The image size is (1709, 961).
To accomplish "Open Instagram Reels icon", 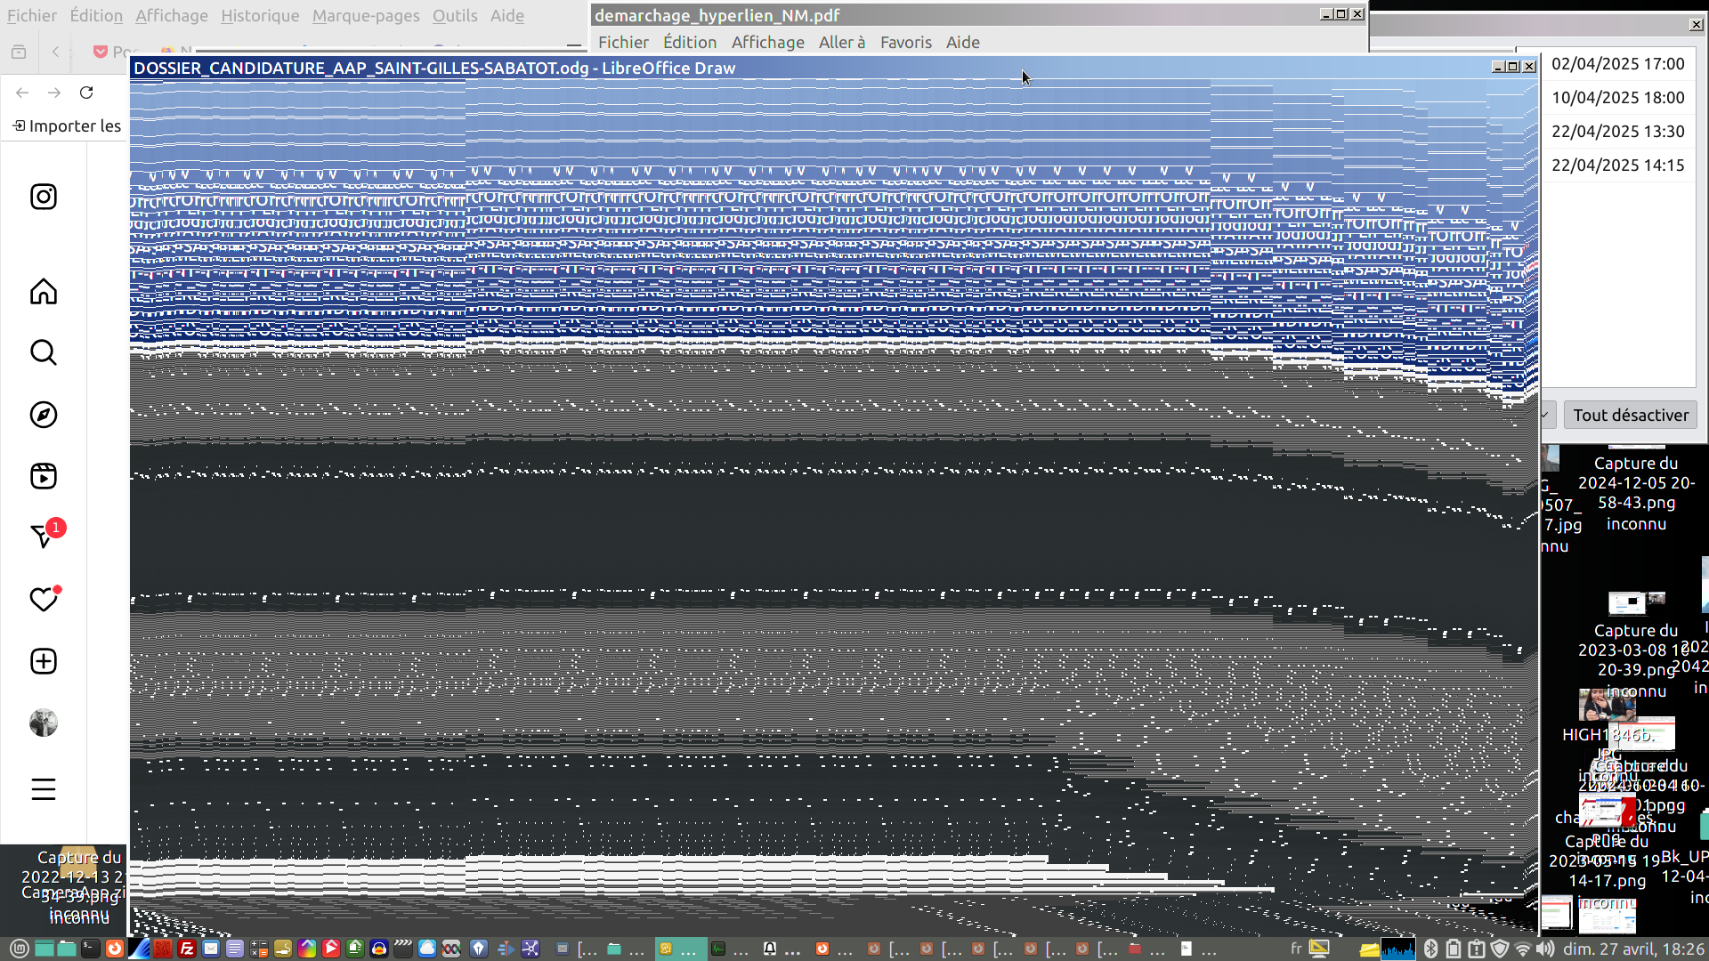I will [x=43, y=476].
